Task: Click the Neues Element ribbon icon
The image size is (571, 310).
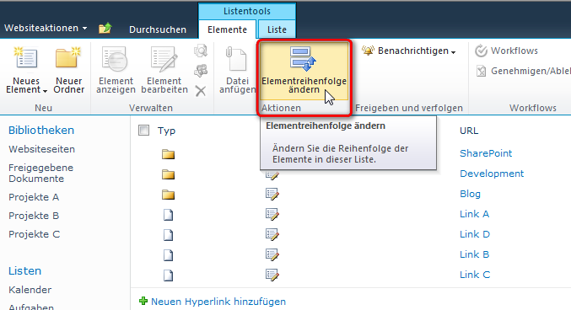Action: point(25,58)
